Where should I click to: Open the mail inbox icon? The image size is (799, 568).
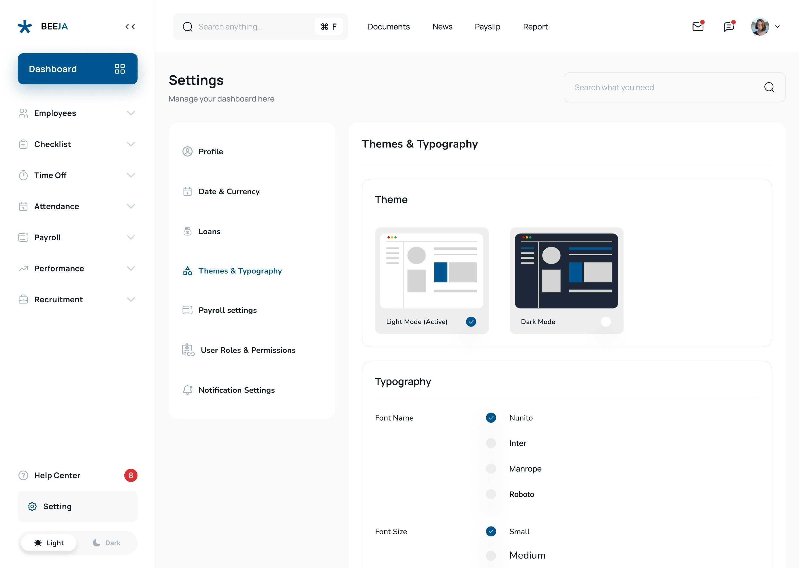click(698, 26)
